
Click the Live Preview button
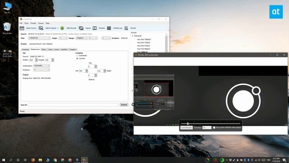186,128
